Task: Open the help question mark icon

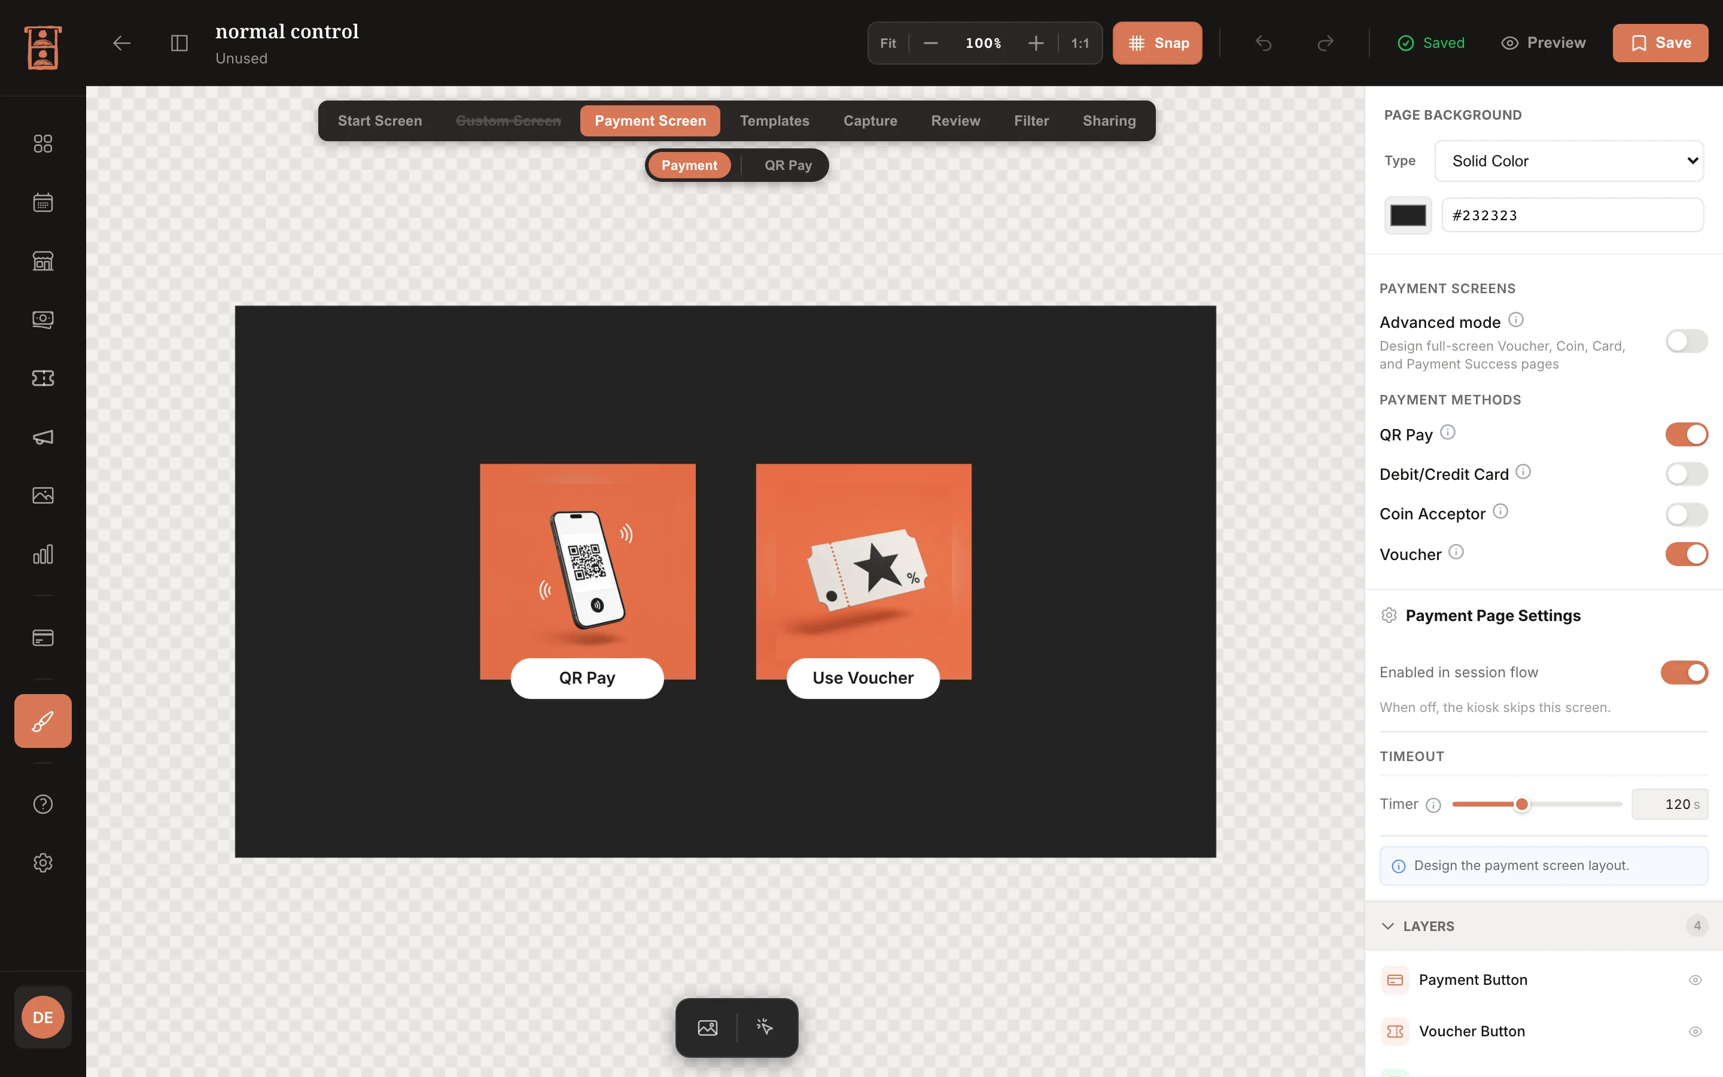Action: (42, 804)
